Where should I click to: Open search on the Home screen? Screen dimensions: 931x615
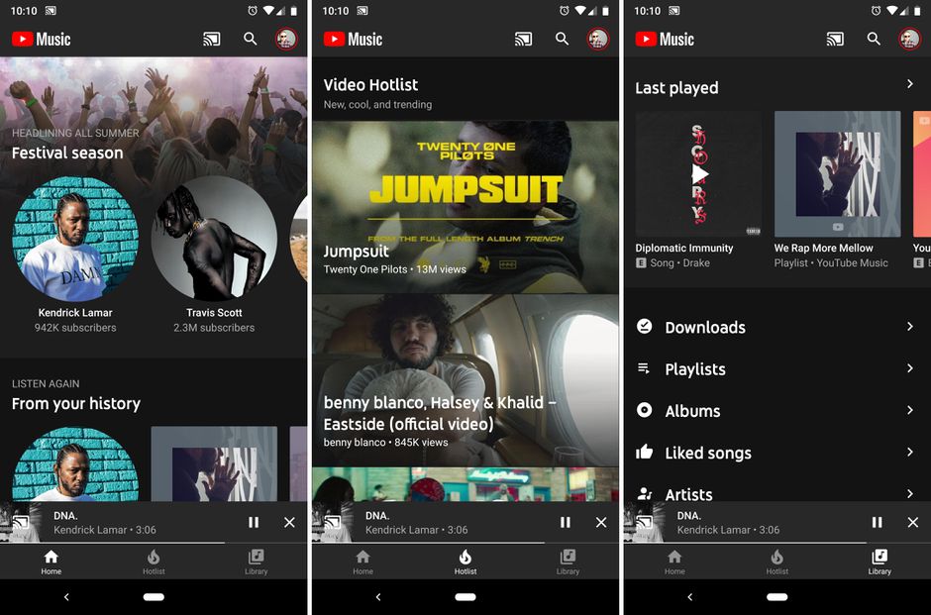click(x=251, y=40)
